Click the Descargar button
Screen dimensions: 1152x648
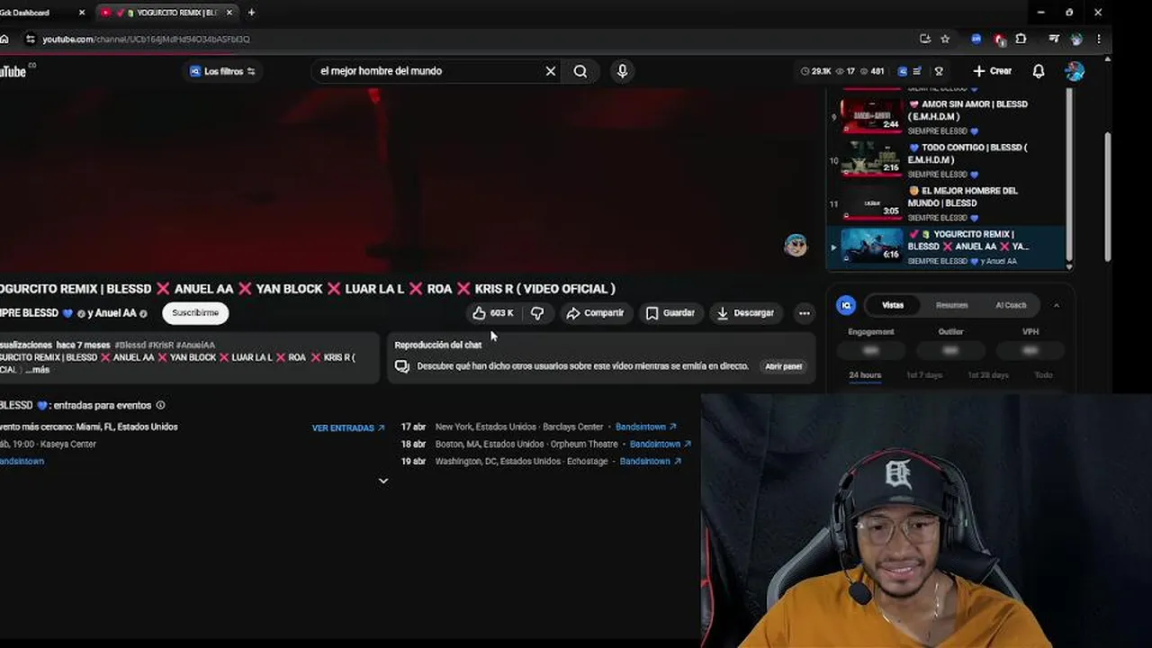tap(745, 313)
